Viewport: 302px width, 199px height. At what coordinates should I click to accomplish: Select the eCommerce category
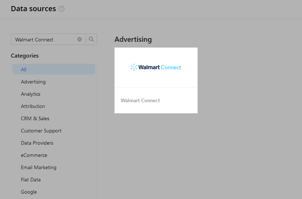(x=34, y=155)
